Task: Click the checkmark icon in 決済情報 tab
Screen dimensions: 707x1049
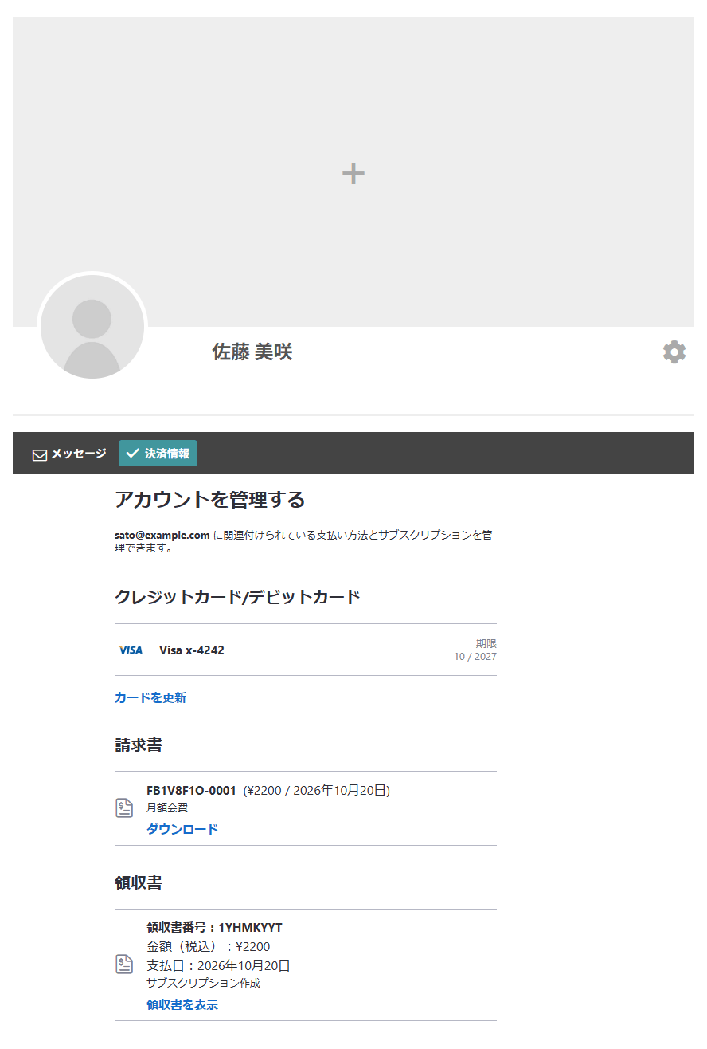Action: [133, 454]
